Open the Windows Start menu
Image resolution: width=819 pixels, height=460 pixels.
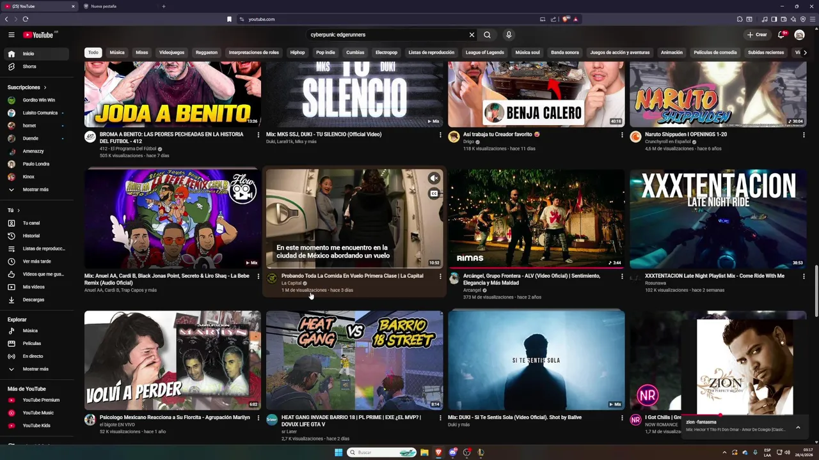click(x=338, y=452)
